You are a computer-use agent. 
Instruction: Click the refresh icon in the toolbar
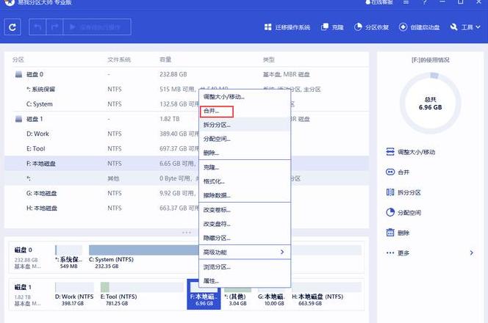12,27
